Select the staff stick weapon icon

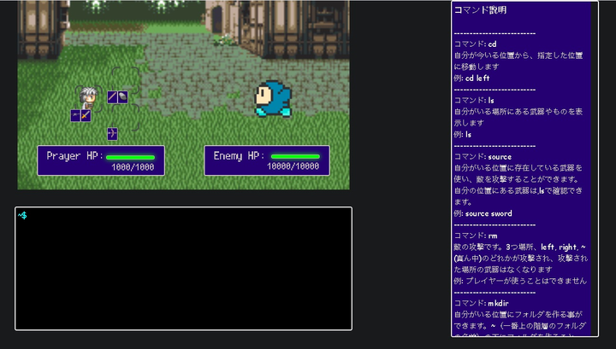click(x=112, y=96)
